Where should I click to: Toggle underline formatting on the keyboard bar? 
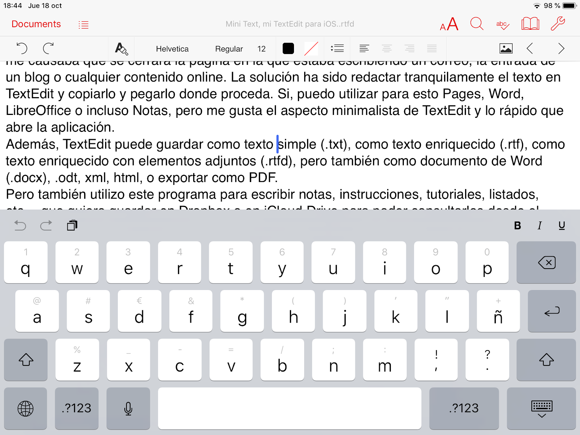tap(562, 225)
